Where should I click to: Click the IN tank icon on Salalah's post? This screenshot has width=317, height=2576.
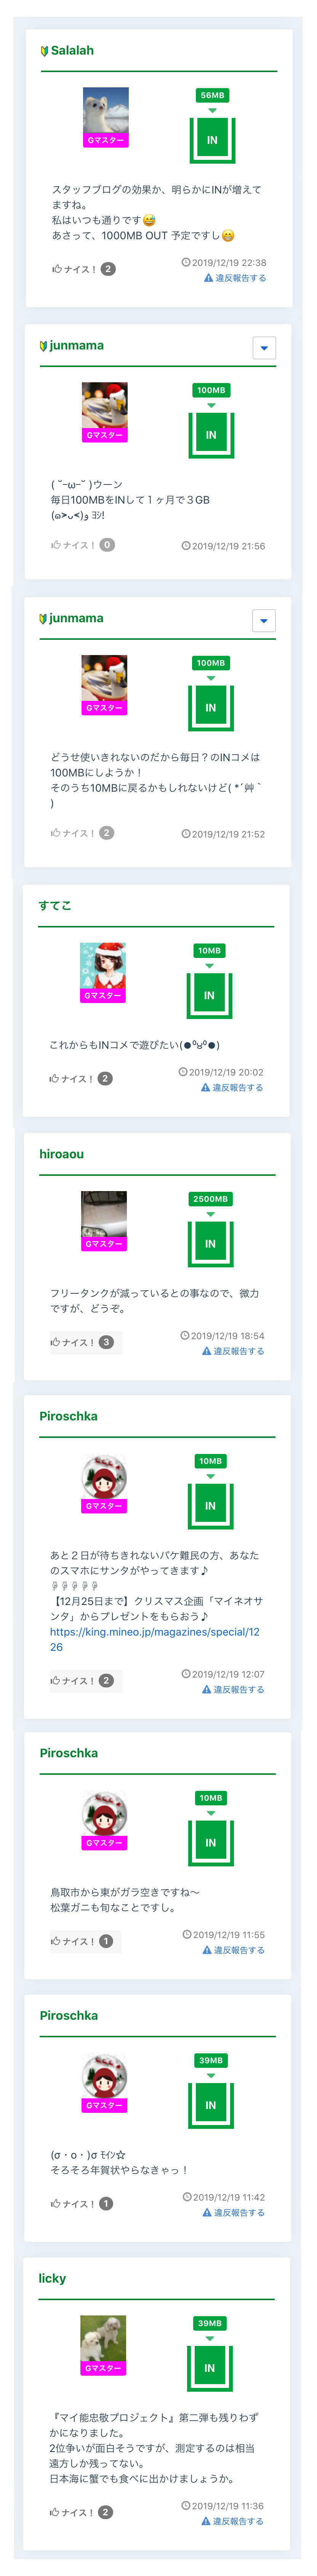click(212, 140)
